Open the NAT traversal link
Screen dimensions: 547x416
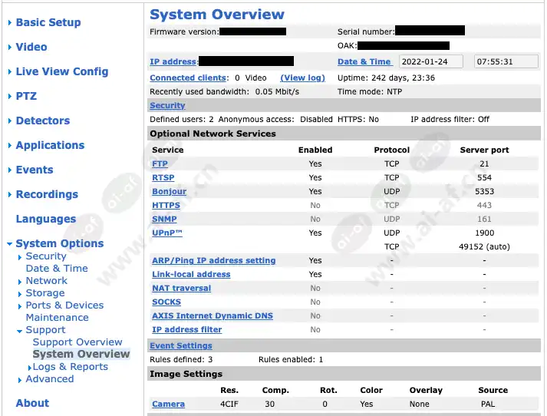pyautogui.click(x=181, y=289)
